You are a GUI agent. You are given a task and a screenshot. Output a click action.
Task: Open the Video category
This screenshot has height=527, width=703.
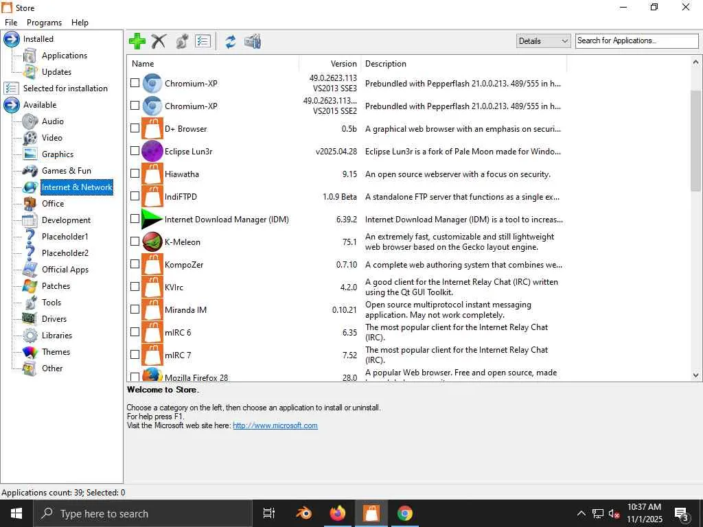(52, 138)
